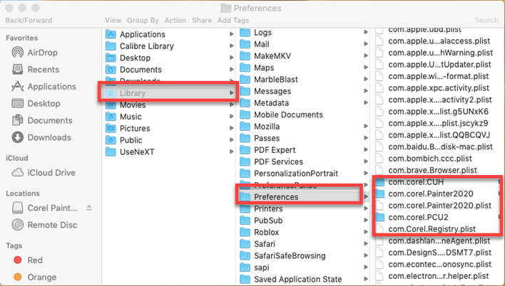The width and height of the screenshot is (505, 286).
Task: Open AirDrop in the sidebar
Action: 34,53
